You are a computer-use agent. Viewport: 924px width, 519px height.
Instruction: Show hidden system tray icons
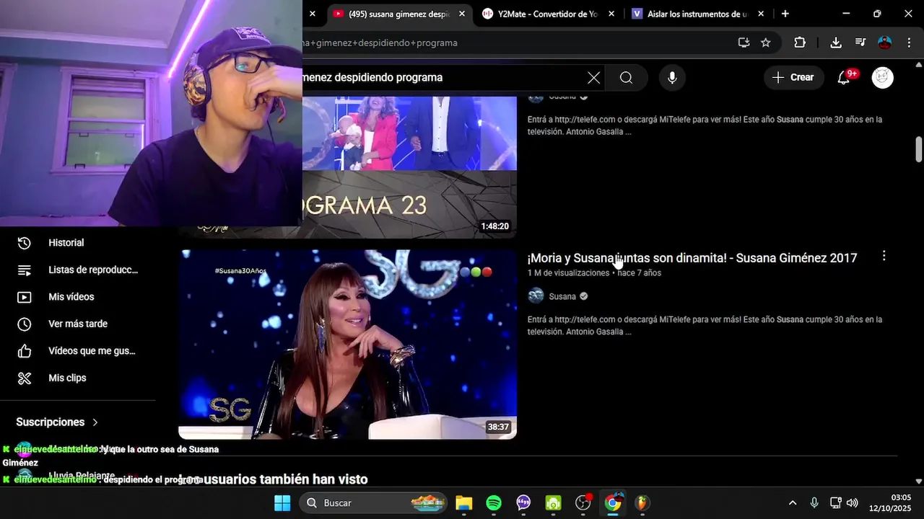[x=793, y=502]
